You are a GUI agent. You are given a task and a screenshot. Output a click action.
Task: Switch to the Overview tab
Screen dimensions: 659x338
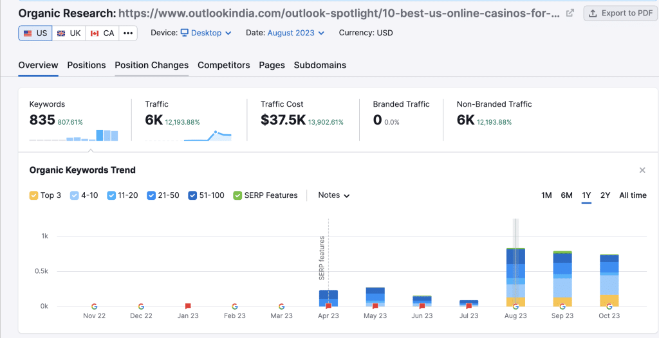click(x=38, y=65)
